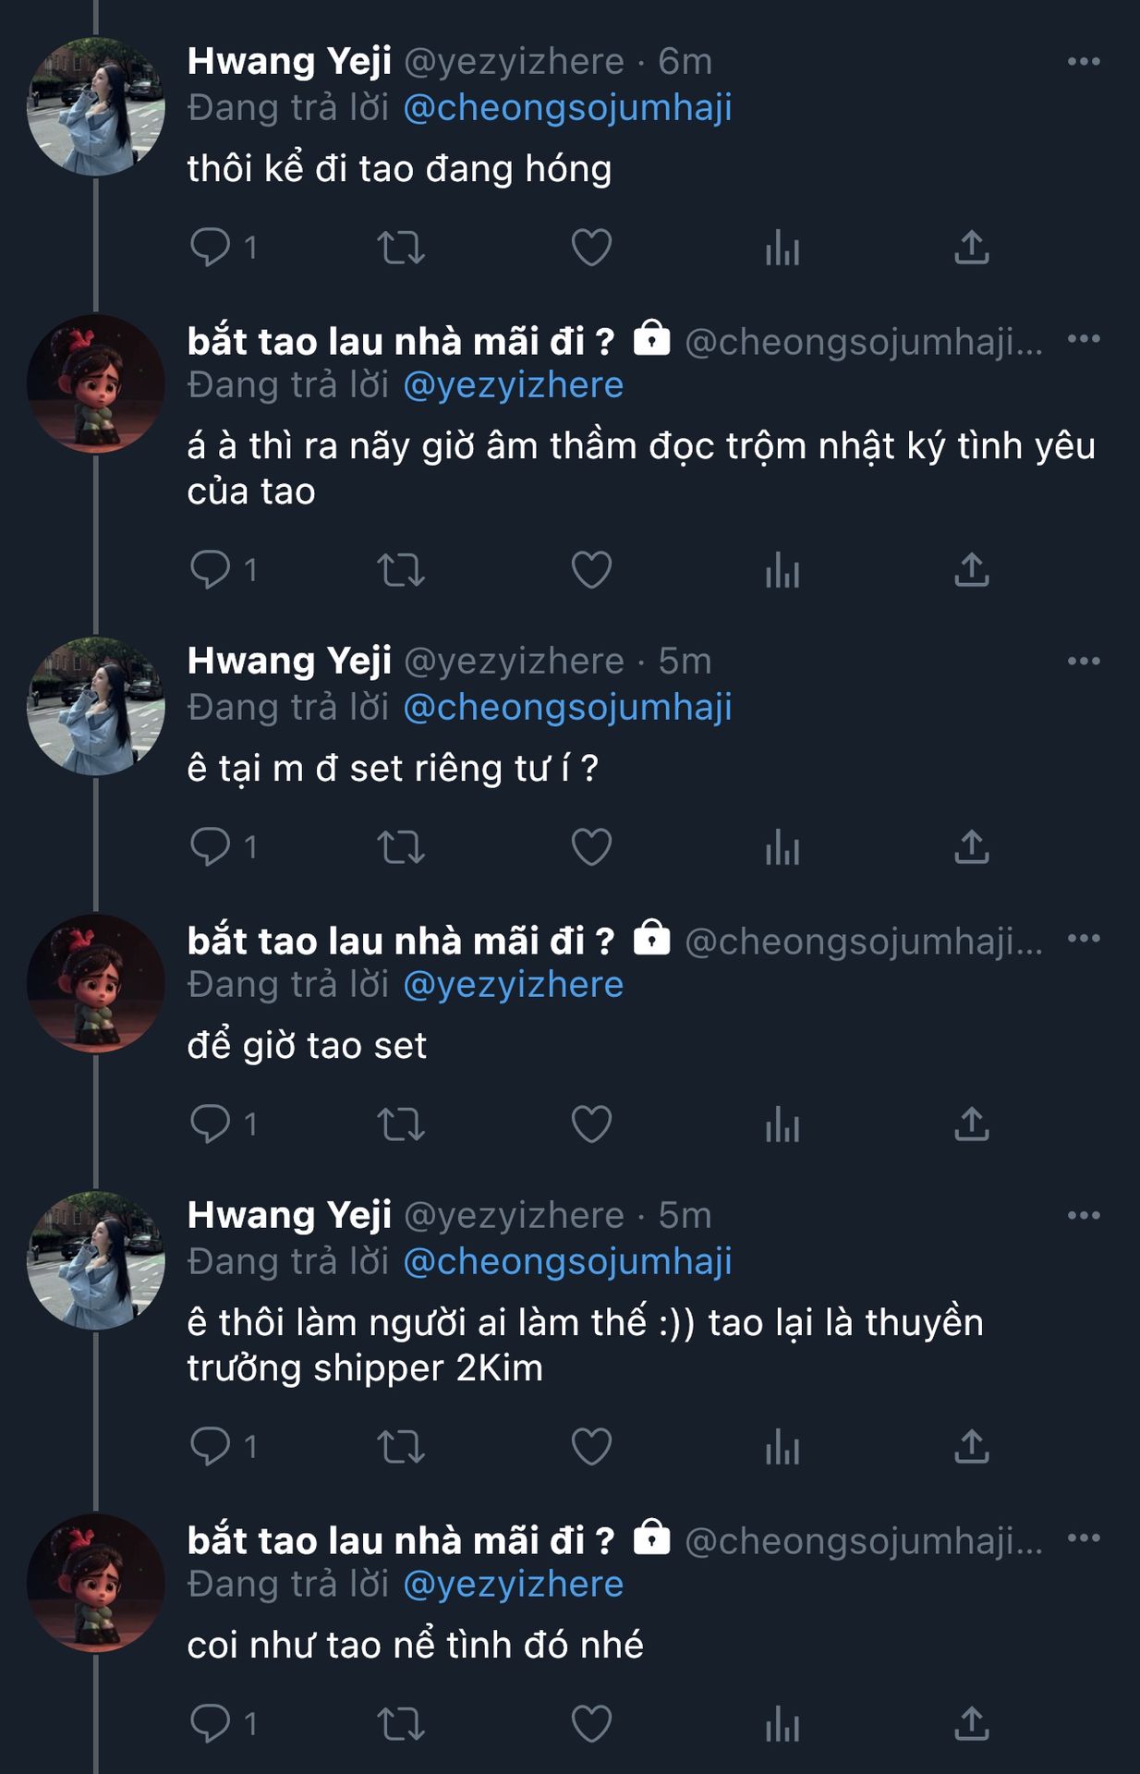Retweet the "thôi kể đi tao đang hóng" tweet
Screen dimensions: 1140x1774
401,248
